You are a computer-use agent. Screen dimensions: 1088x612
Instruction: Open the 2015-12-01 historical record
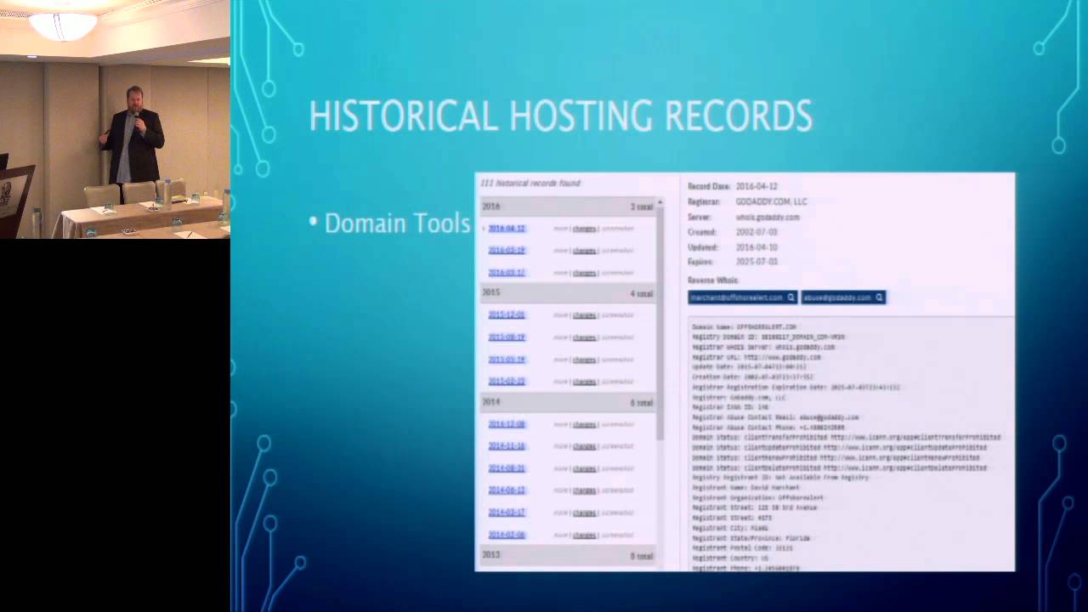coord(507,315)
